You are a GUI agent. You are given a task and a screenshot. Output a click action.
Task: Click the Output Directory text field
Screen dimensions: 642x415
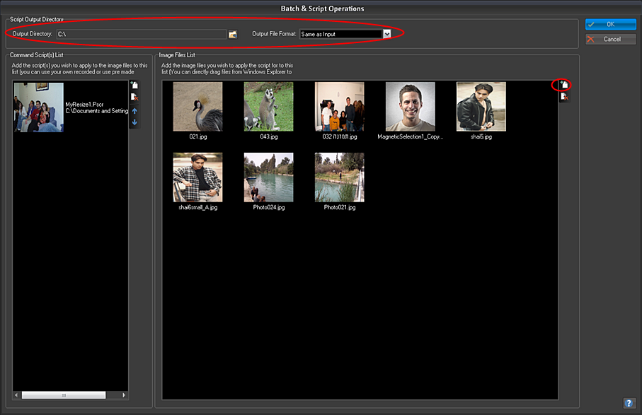[140, 34]
